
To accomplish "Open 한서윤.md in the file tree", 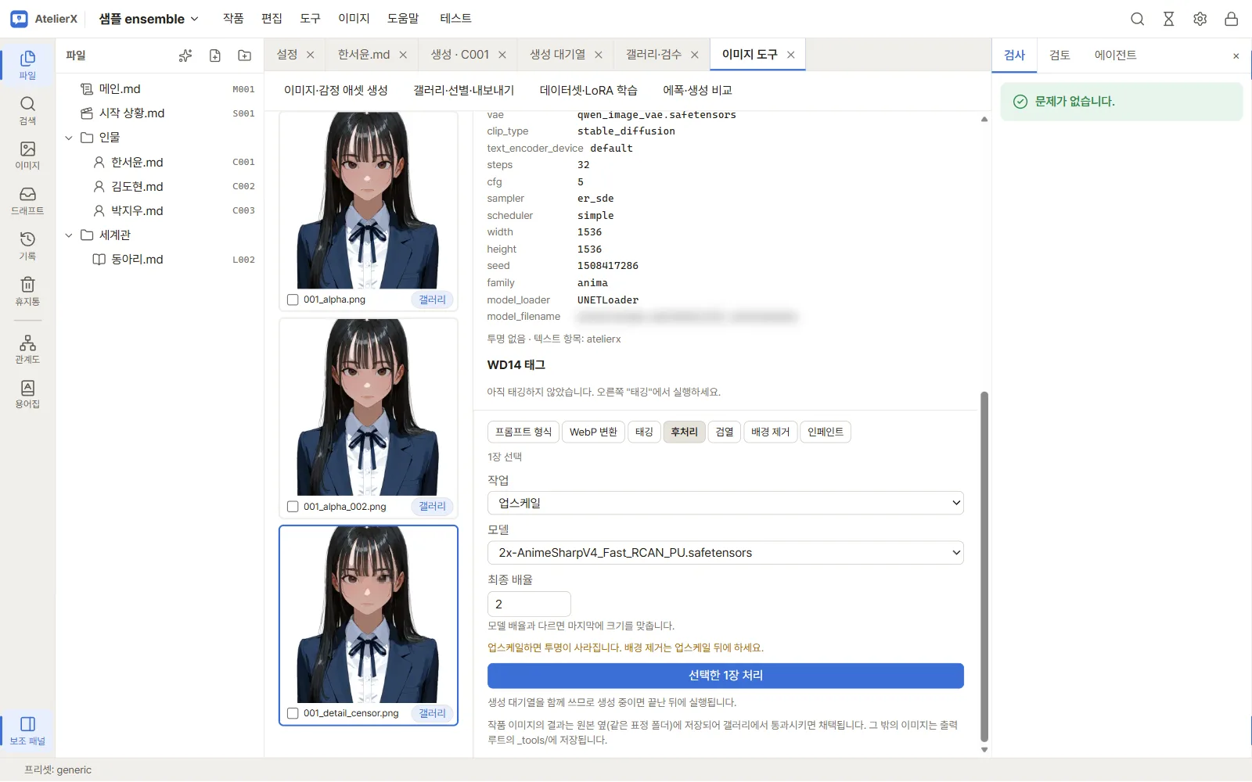I will tap(137, 162).
